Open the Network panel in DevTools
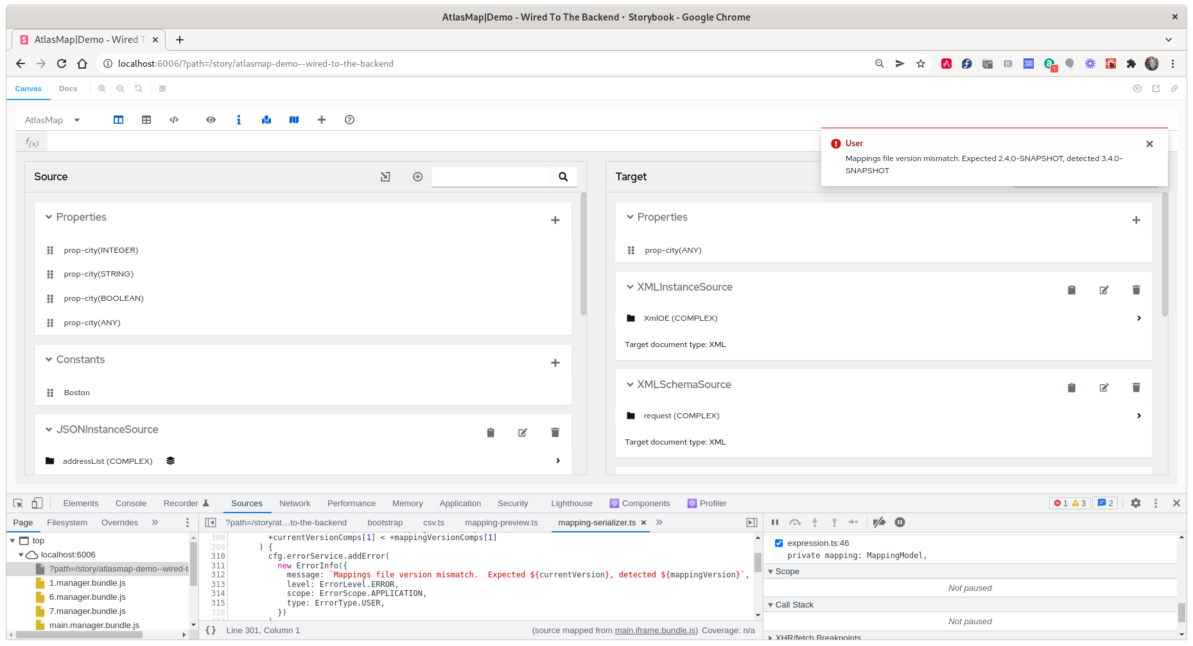The width and height of the screenshot is (1193, 646). pyautogui.click(x=295, y=503)
